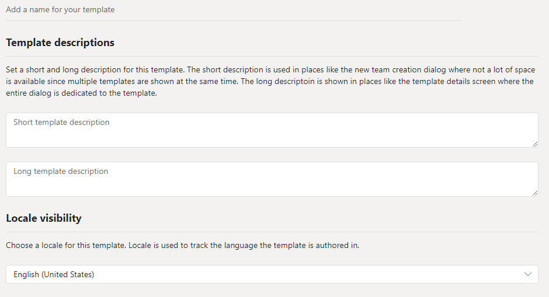Focus the template name field

tap(234, 10)
